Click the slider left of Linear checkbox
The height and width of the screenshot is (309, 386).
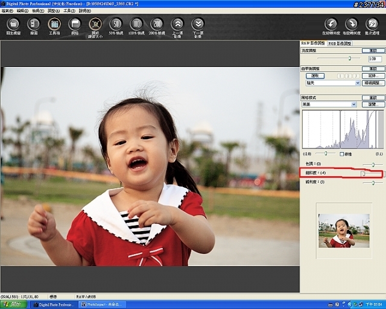point(326,153)
